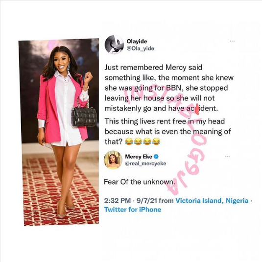Click Mercy Eke's blue verified badge
Image resolution: width=262 pixels, height=262 pixels.
[156, 157]
